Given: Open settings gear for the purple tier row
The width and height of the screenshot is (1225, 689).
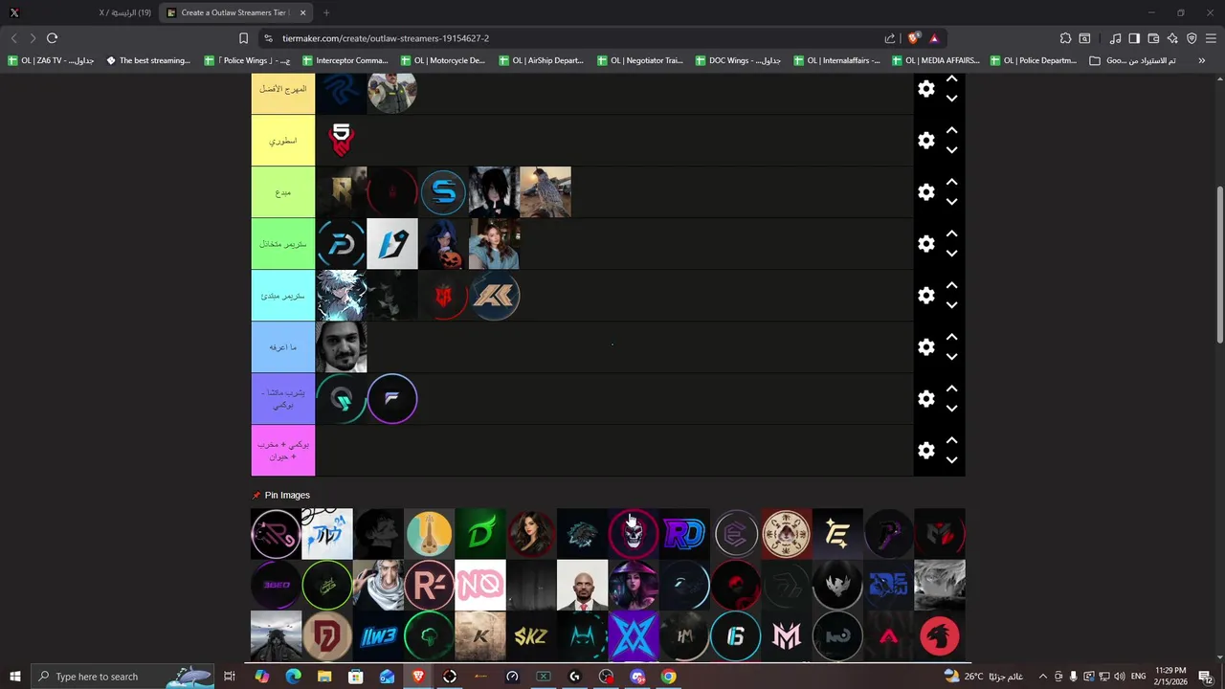Looking at the screenshot, I should coord(926,398).
